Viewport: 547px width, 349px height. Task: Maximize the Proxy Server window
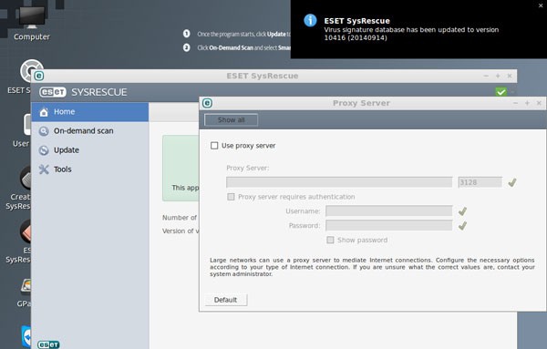tap(527, 103)
